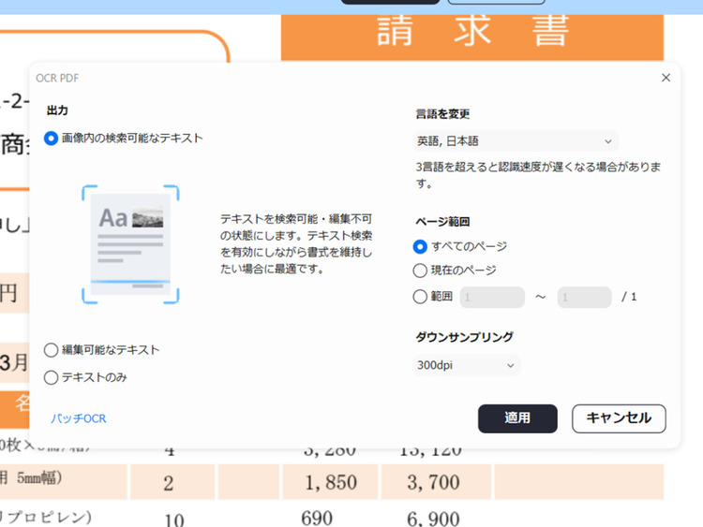This screenshot has width=703, height=527.
Task: Click the キャンセル button
Action: click(619, 418)
